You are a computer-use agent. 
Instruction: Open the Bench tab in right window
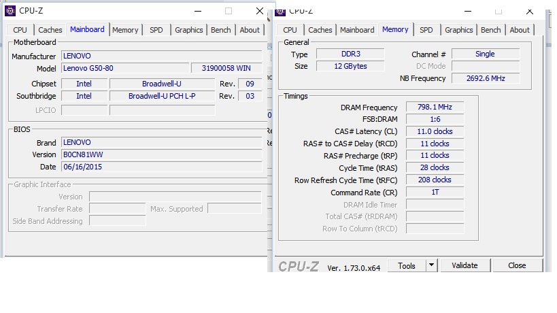490,30
